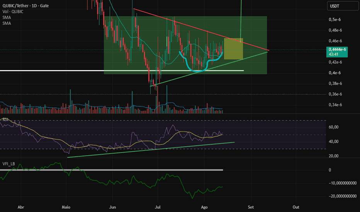Select the green RSI trendline
The width and height of the screenshot is (360, 212).
[x=151, y=150]
